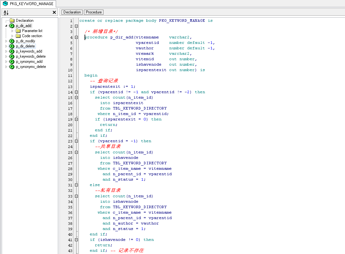Click the green icon beside p_dir_modify
This screenshot has width=345, height=254.
click(12, 41)
